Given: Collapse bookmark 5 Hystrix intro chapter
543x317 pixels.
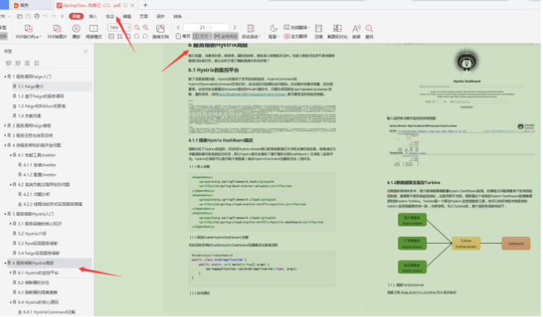Looking at the screenshot, I should point(5,214).
